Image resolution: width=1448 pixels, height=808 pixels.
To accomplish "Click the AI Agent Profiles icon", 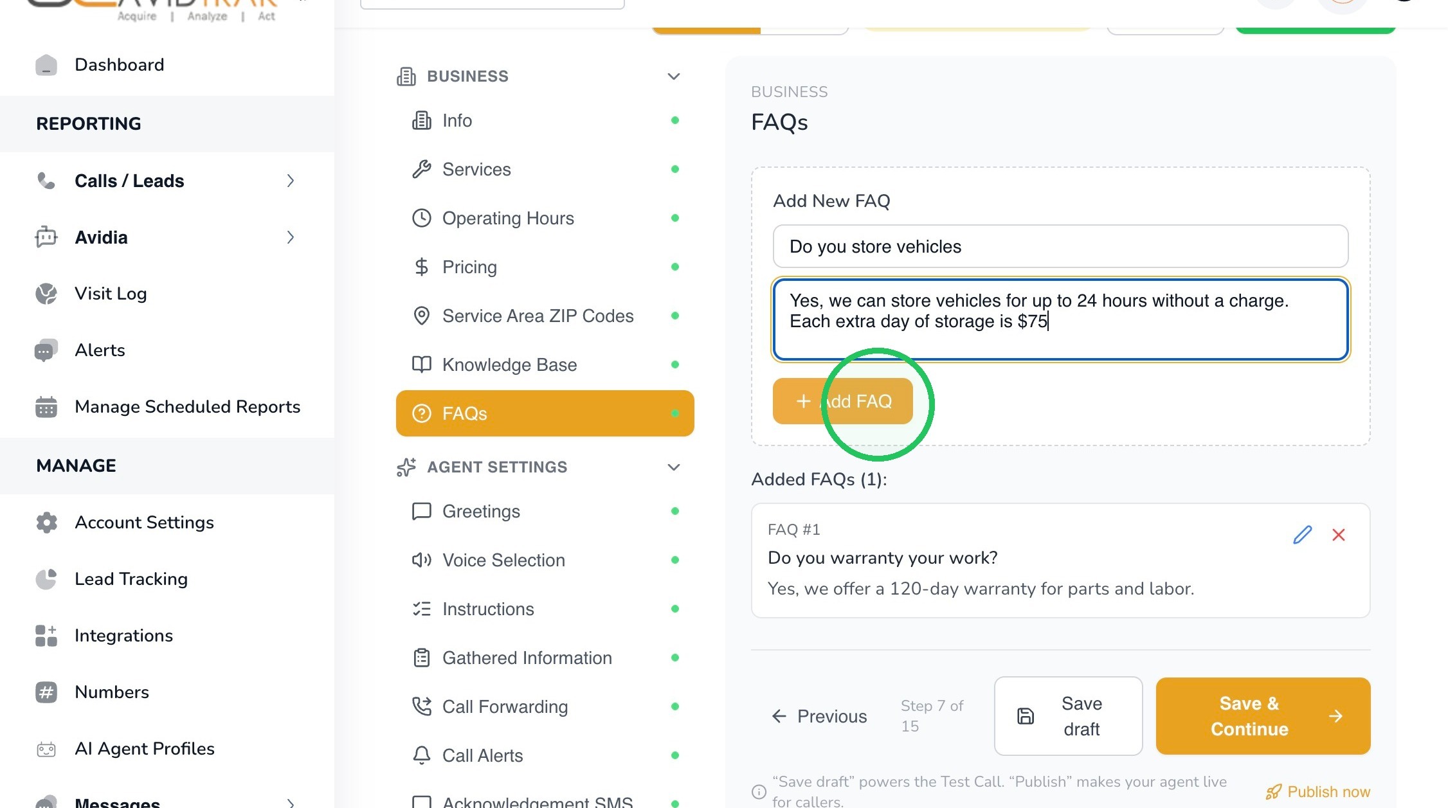I will (46, 749).
